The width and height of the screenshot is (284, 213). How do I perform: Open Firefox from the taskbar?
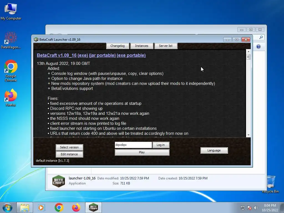point(76,207)
